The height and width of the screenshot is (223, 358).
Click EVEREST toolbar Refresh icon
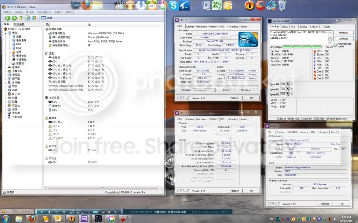click(28, 18)
